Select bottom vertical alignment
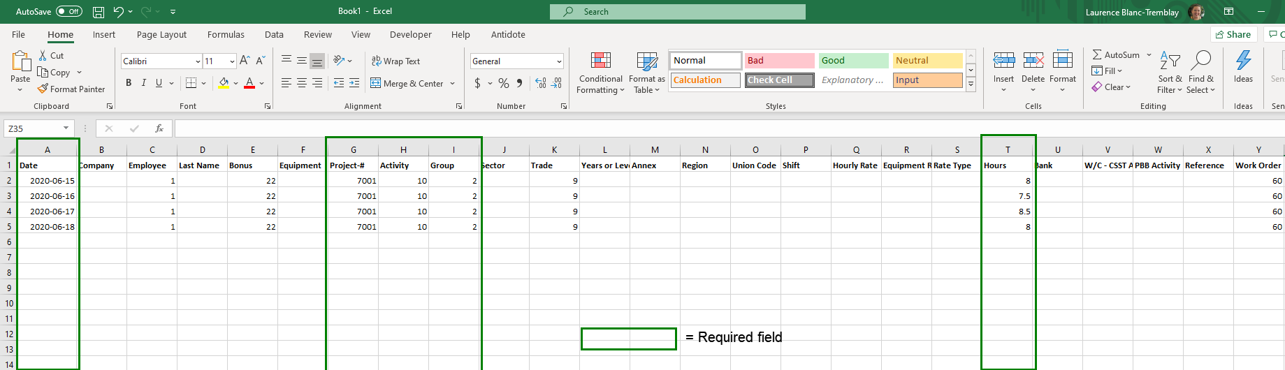The height and width of the screenshot is (370, 1285). coord(317,61)
